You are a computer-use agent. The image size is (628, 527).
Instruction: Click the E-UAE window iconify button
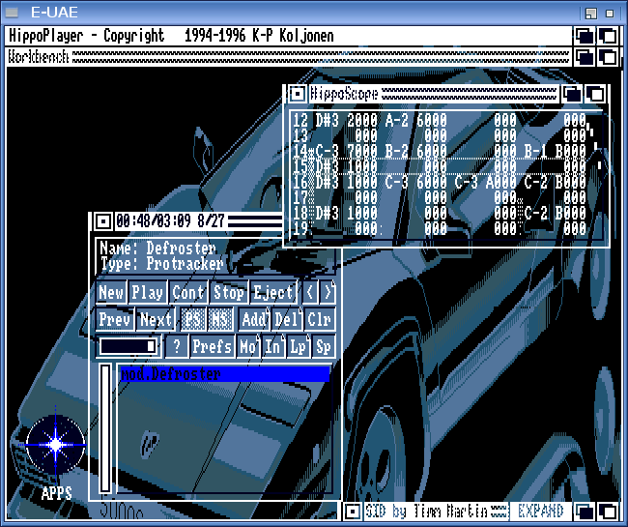coord(591,14)
